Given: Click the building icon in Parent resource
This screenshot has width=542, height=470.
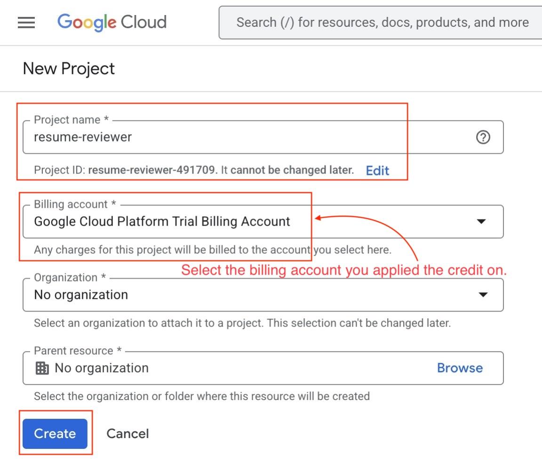Looking at the screenshot, I should [42, 368].
